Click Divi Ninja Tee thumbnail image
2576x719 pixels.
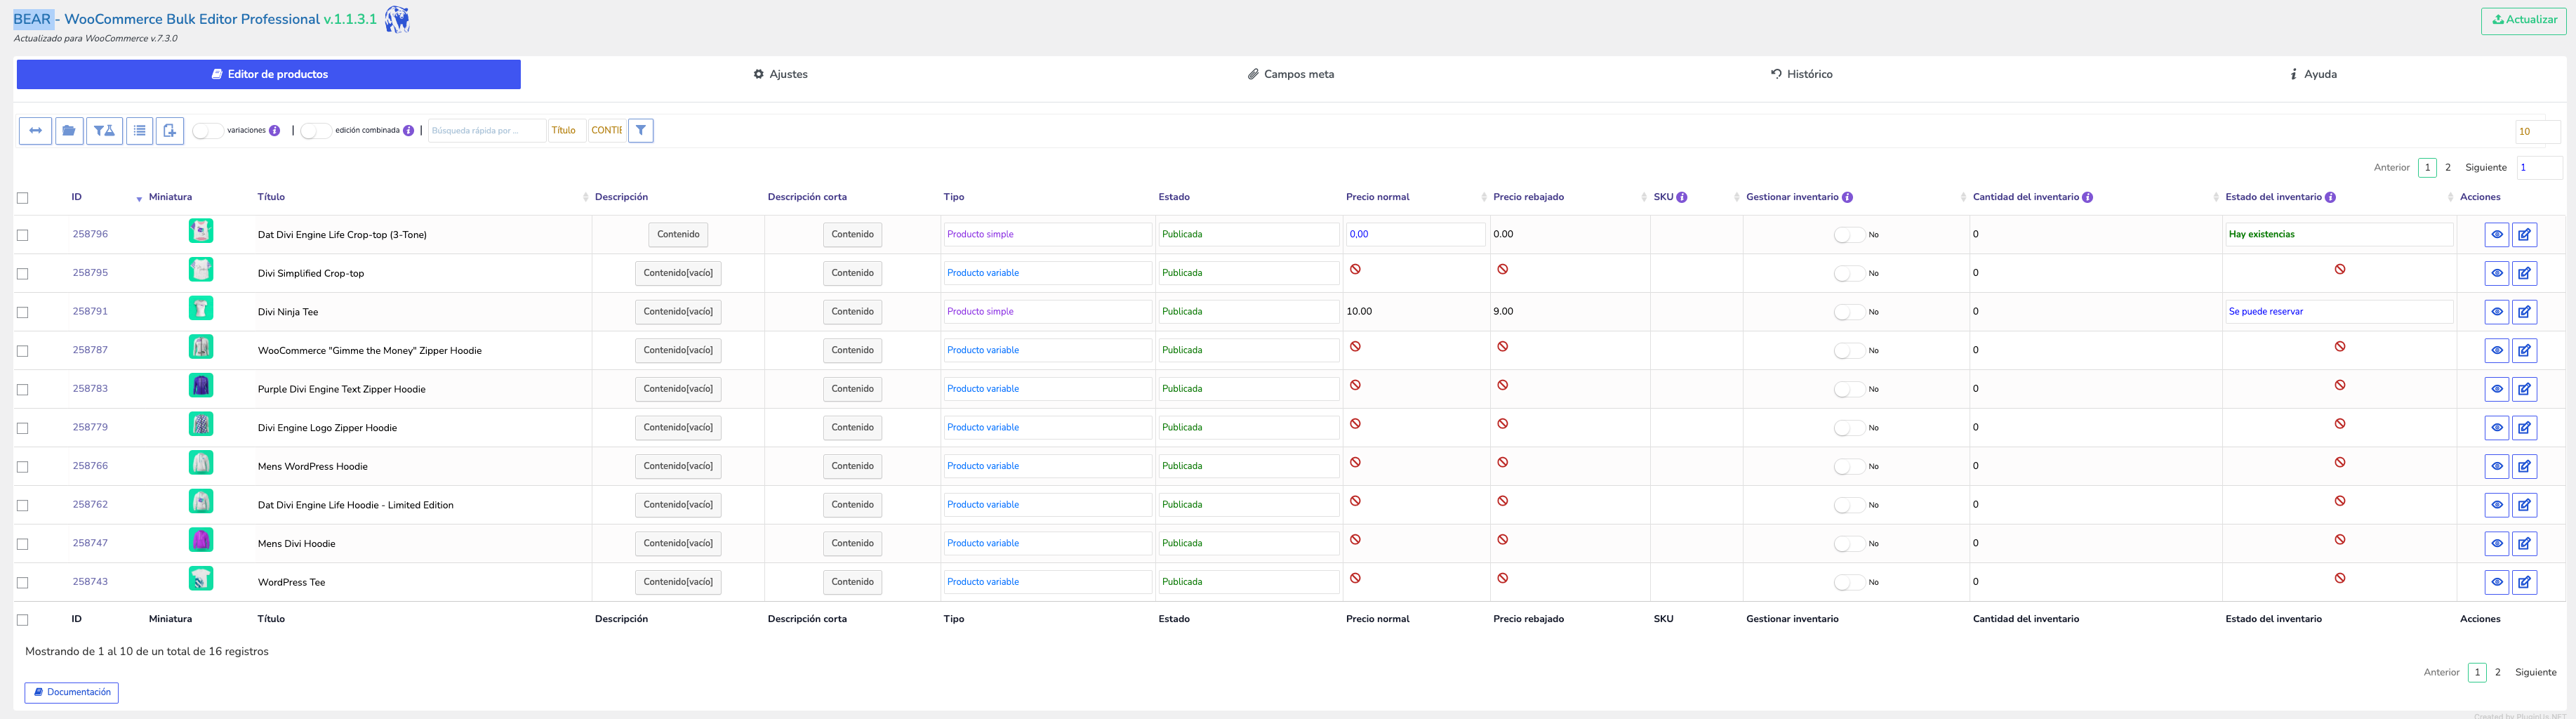(x=201, y=308)
